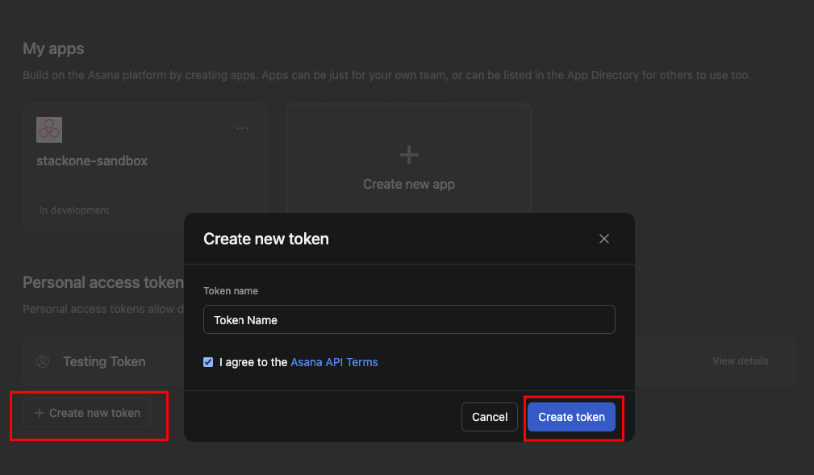Viewport: 814px width, 475px height.
Task: Click the blue Create token button
Action: pos(571,417)
